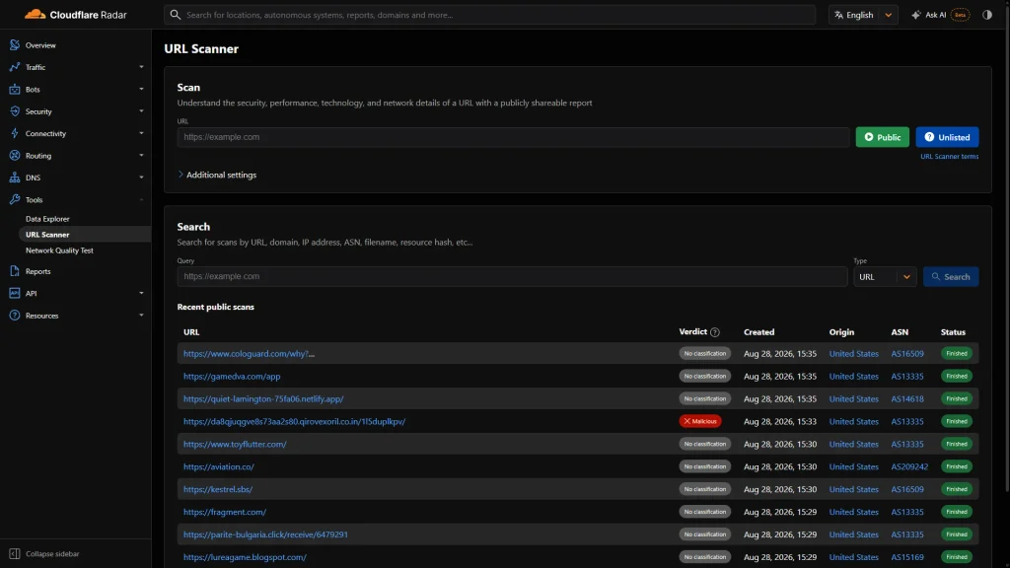Click the Scan URL input field
Screen dimensions: 1010x568
pyautogui.click(x=513, y=137)
